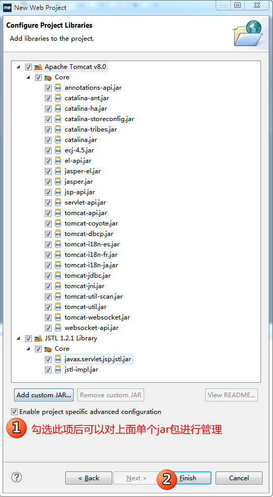Click the Core icon under JSTL Library

[48, 349]
